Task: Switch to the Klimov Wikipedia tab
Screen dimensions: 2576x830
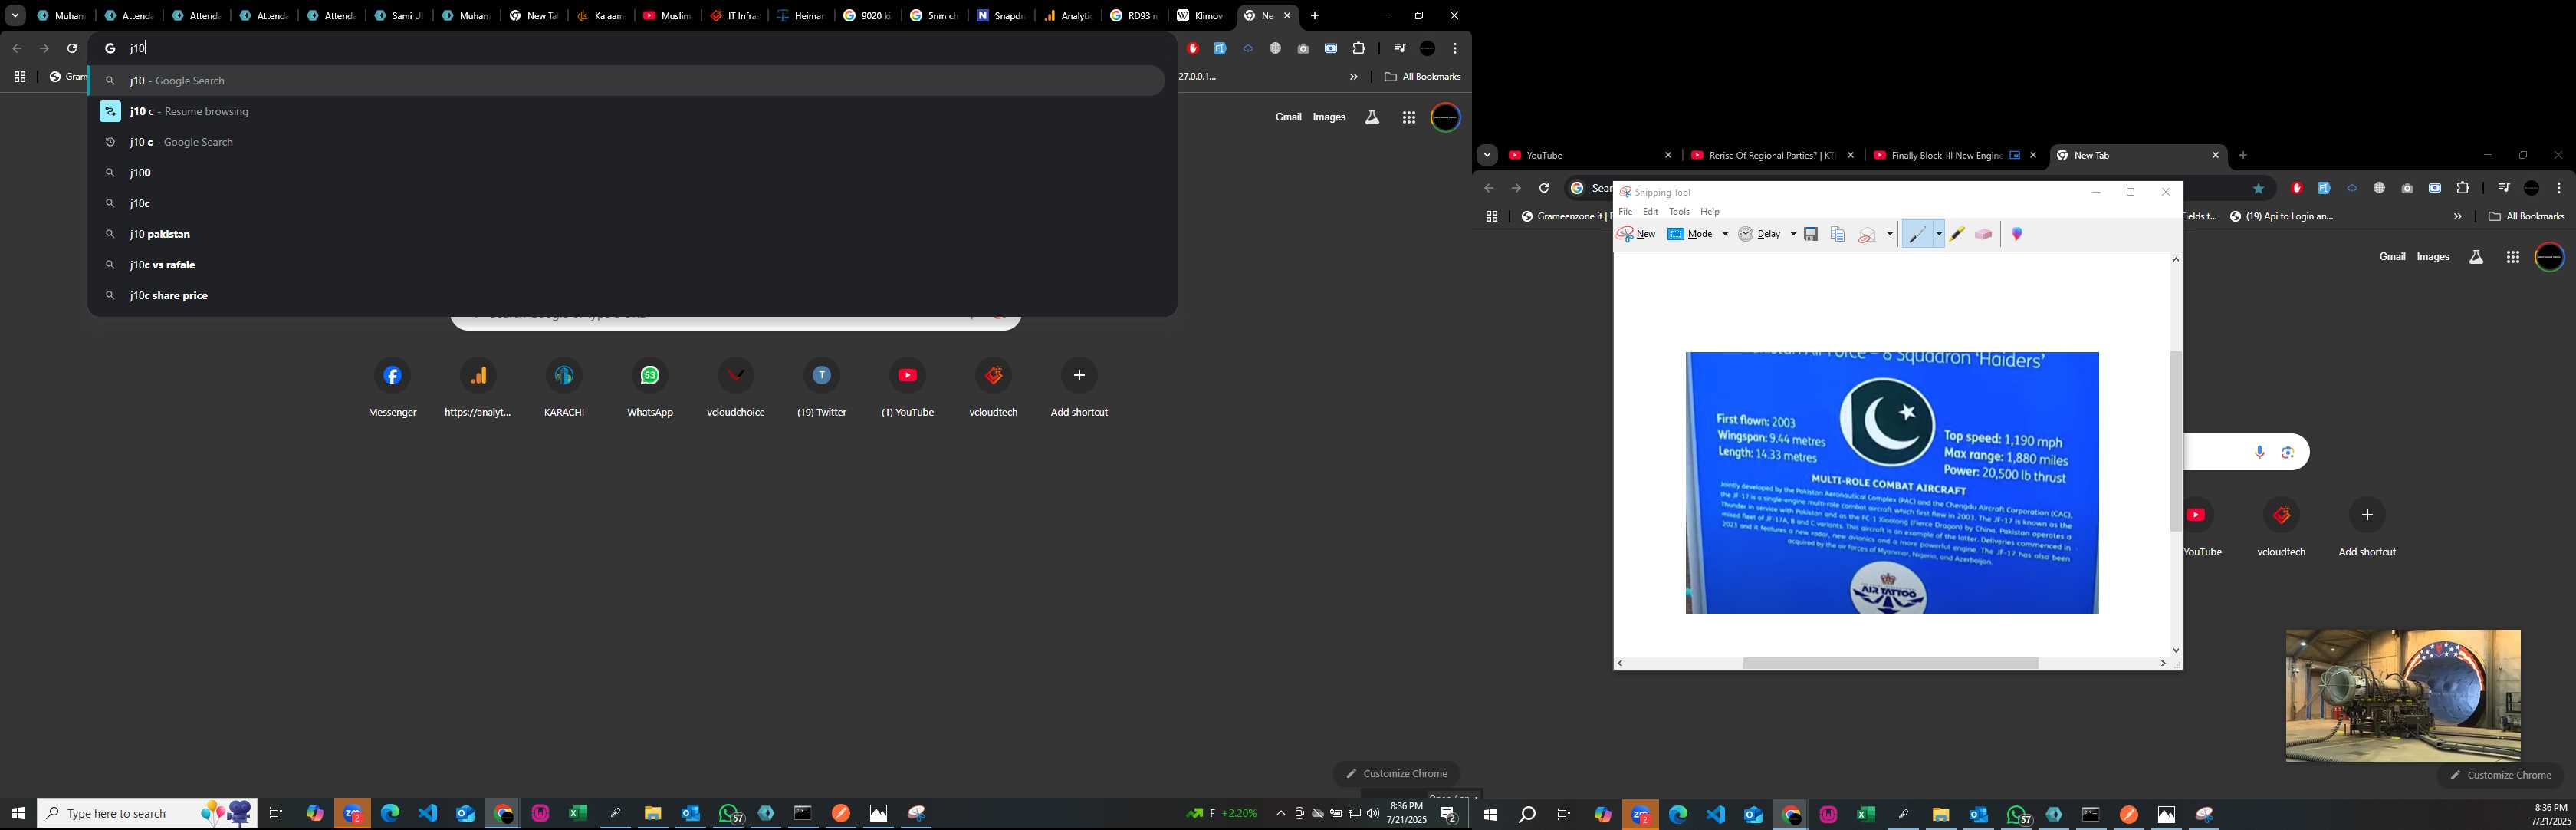Action: tap(1200, 16)
